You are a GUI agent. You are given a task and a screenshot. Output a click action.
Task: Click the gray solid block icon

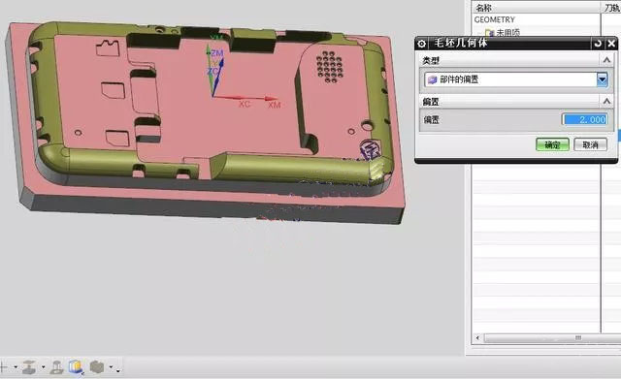pyautogui.click(x=97, y=367)
